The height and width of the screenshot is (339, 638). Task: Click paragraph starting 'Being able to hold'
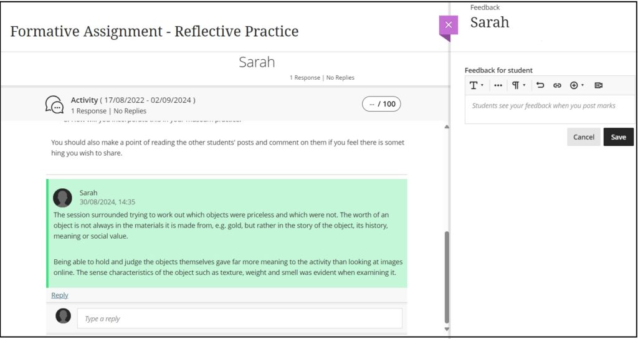[228, 267]
